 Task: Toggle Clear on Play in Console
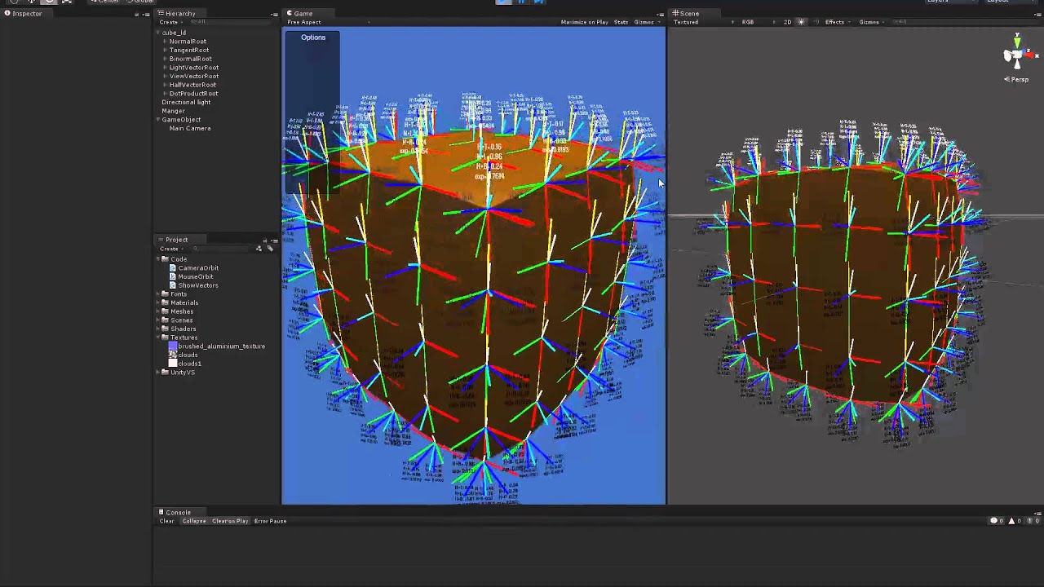click(x=230, y=521)
